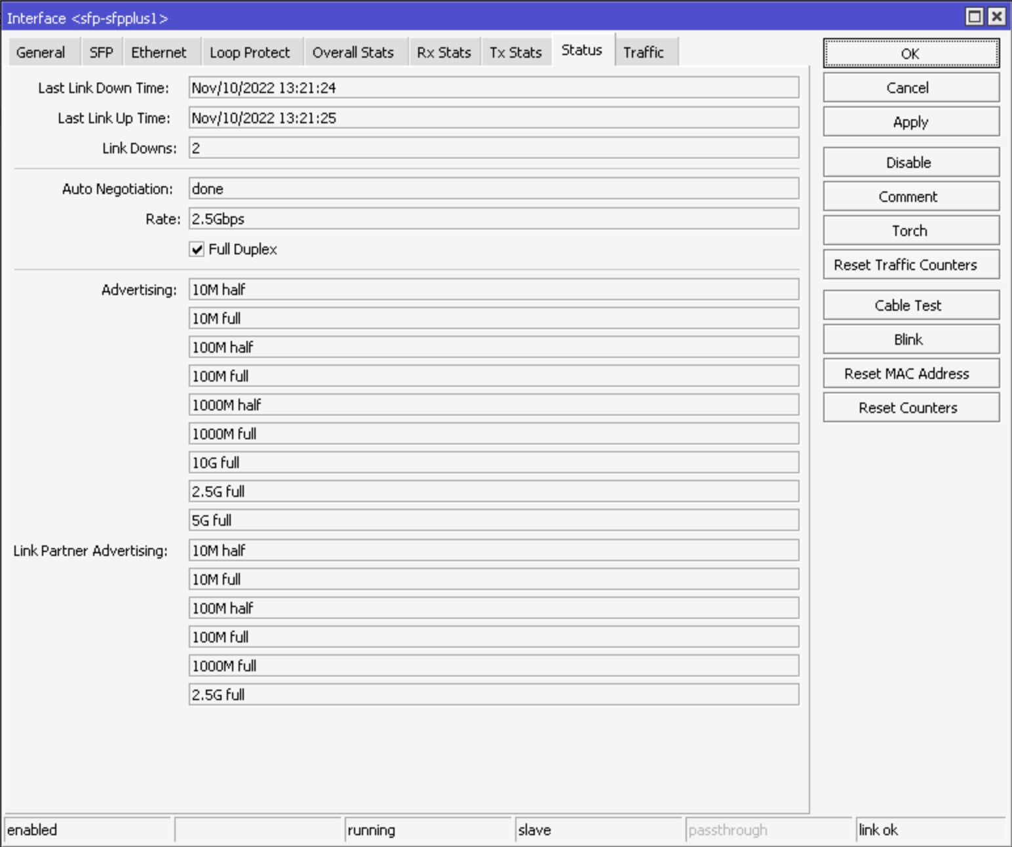This screenshot has height=847, width=1012.
Task: Click Reset MAC Address
Action: (911, 374)
